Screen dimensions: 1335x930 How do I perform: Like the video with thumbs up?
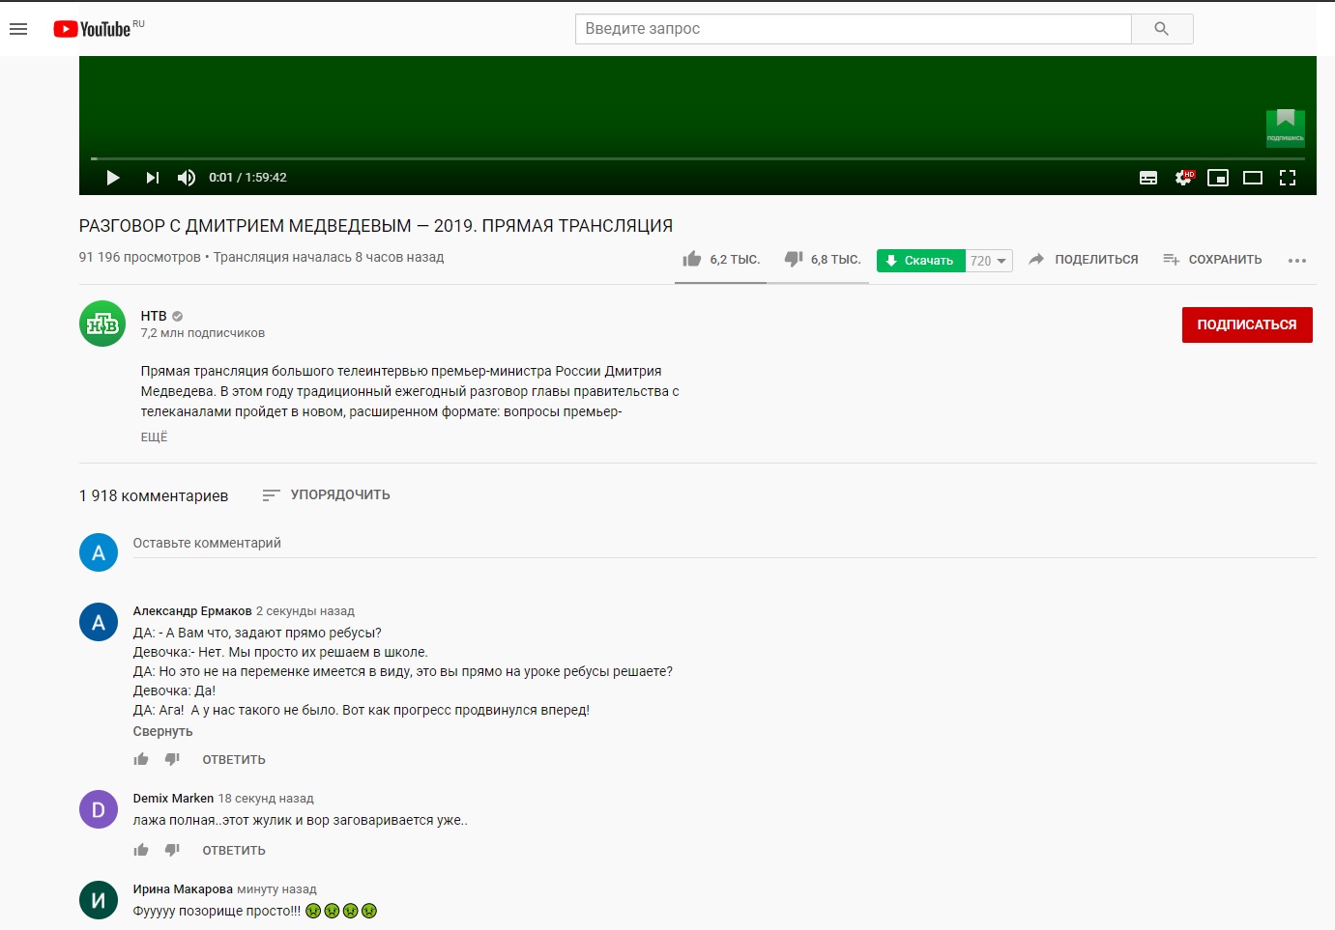(692, 259)
